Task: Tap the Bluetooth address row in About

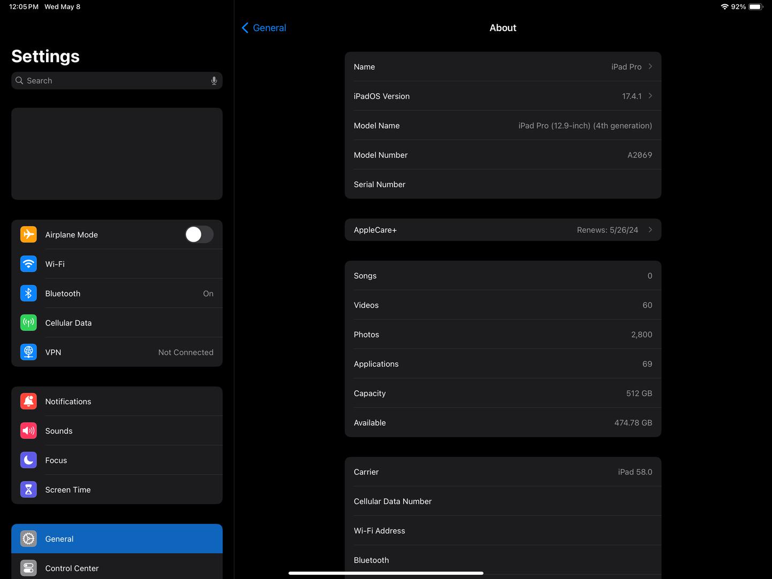Action: coord(503,560)
